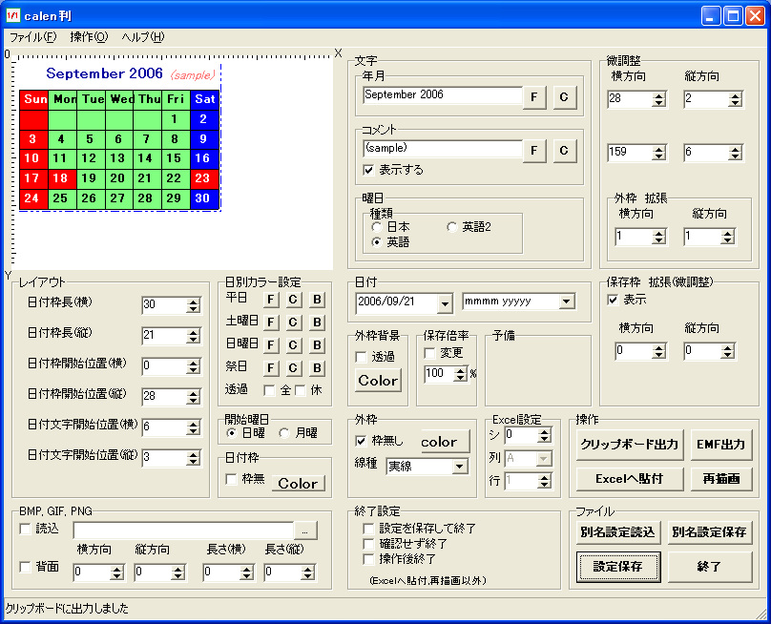This screenshot has width=771, height=624.
Task: Click F button in the 土曜日 row
Action: point(270,322)
